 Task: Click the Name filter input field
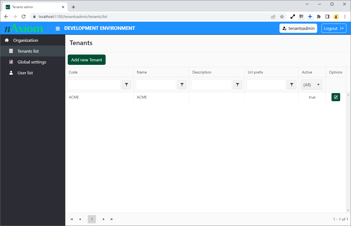pyautogui.click(x=156, y=85)
